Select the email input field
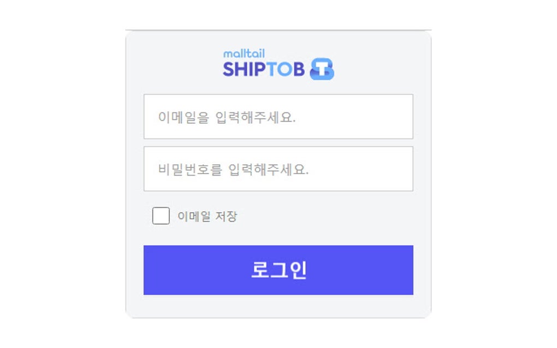 coord(278,116)
